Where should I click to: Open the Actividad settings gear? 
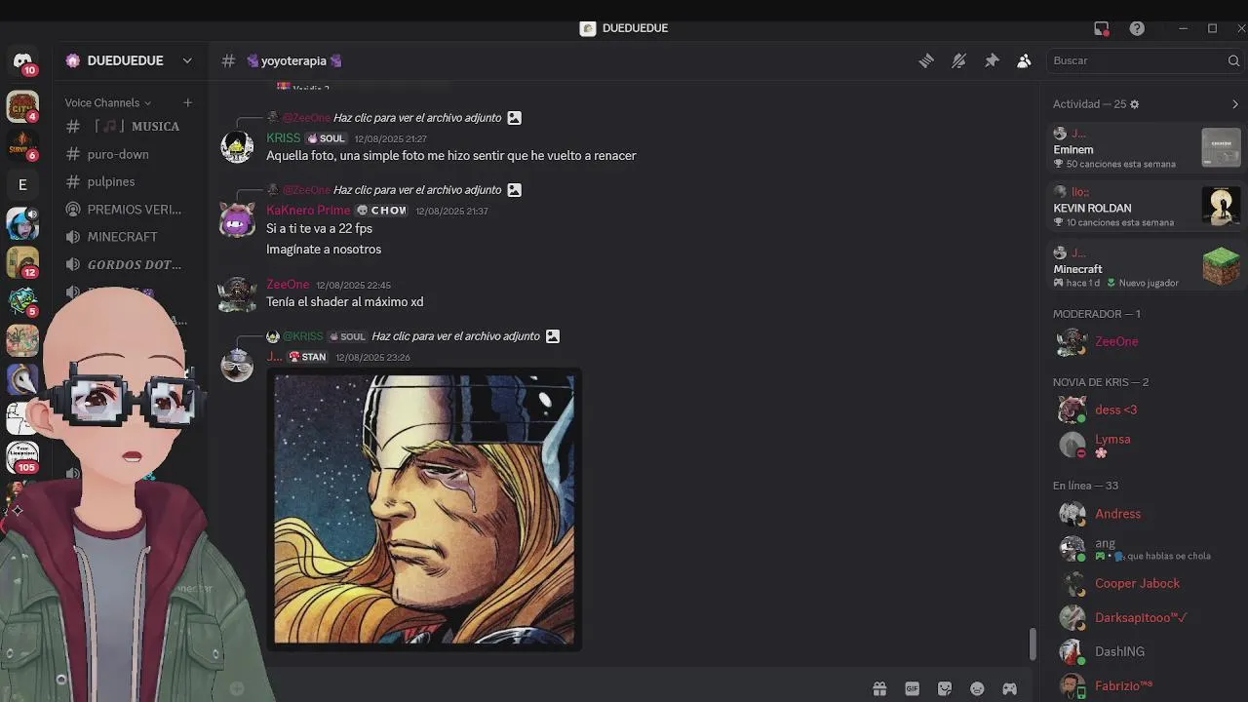(x=1134, y=104)
